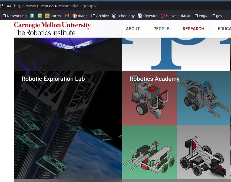Open the green C bookmark icon
The width and height of the screenshot is (231, 182).
40,16
